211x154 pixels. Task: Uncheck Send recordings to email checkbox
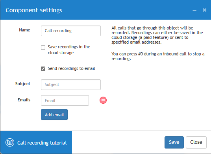tap(43, 69)
